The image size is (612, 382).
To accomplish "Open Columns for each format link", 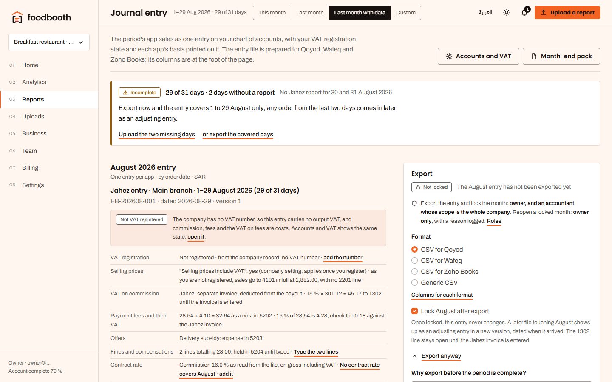I will (442, 295).
